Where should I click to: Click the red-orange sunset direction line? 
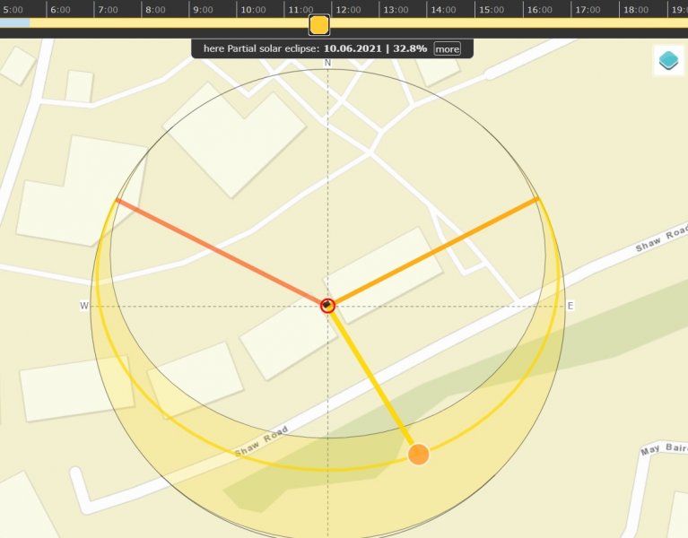click(220, 251)
